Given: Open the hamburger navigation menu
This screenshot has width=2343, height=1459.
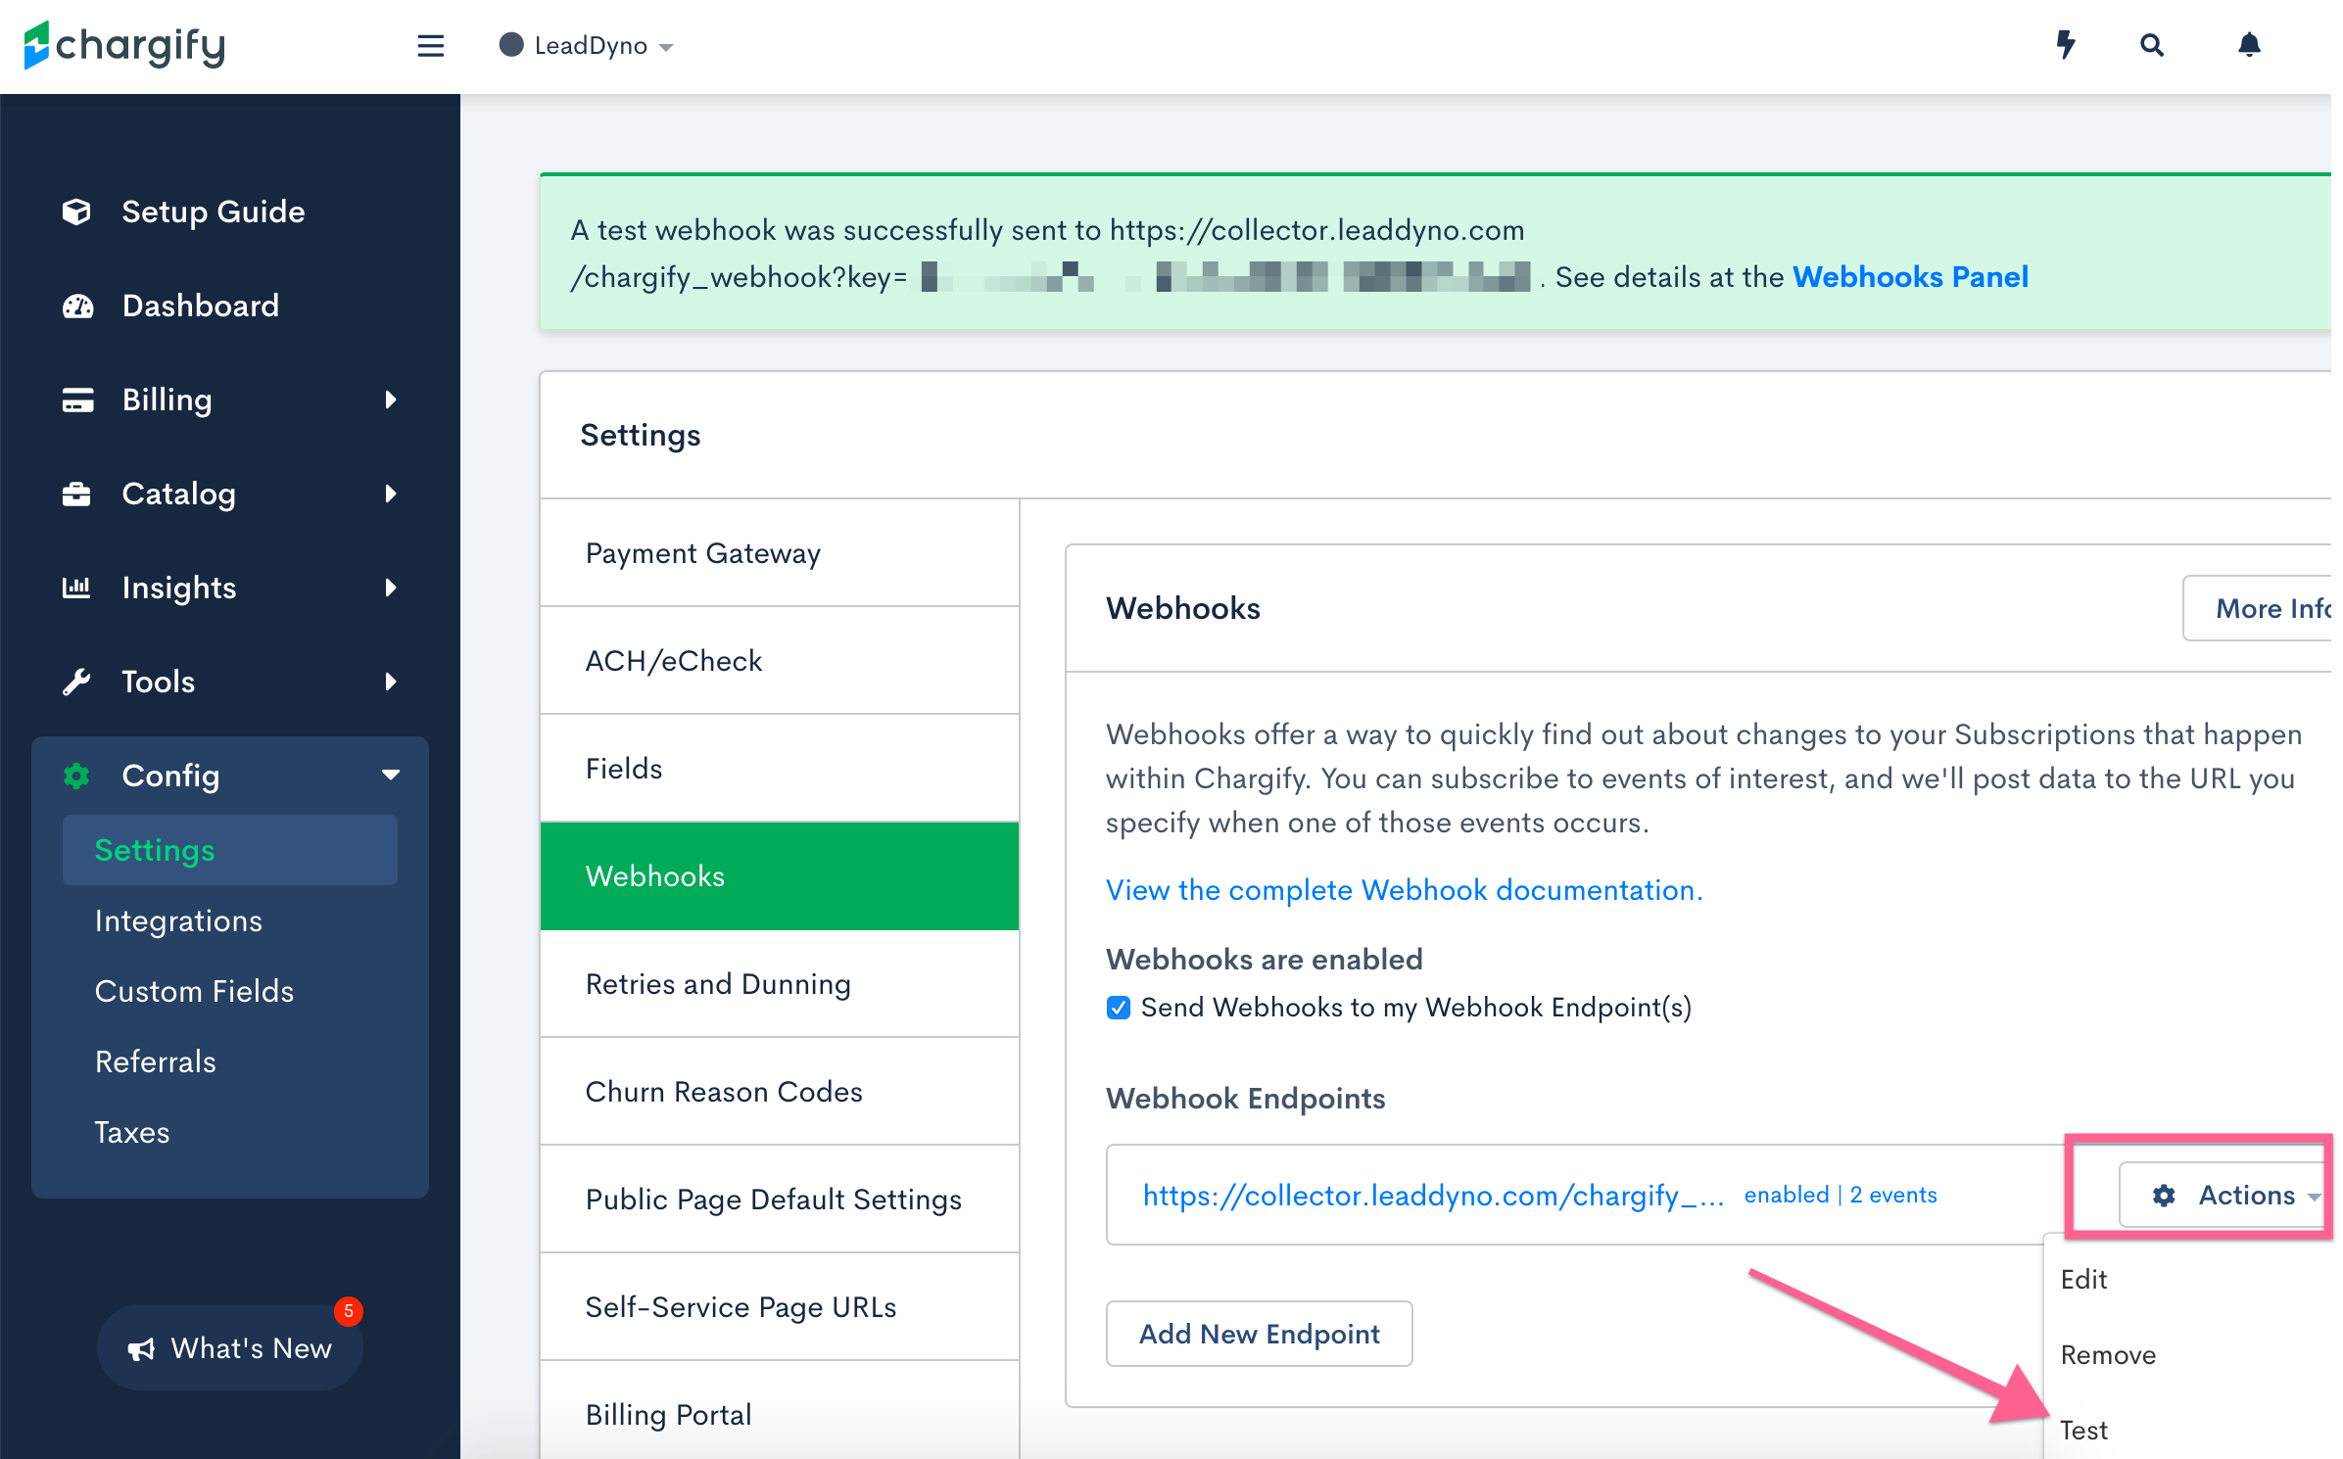Looking at the screenshot, I should tap(430, 45).
